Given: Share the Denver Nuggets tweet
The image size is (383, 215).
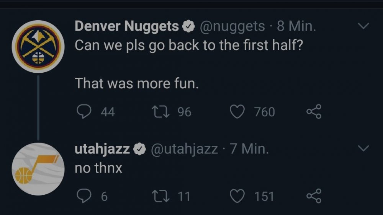Looking at the screenshot, I should click(314, 112).
